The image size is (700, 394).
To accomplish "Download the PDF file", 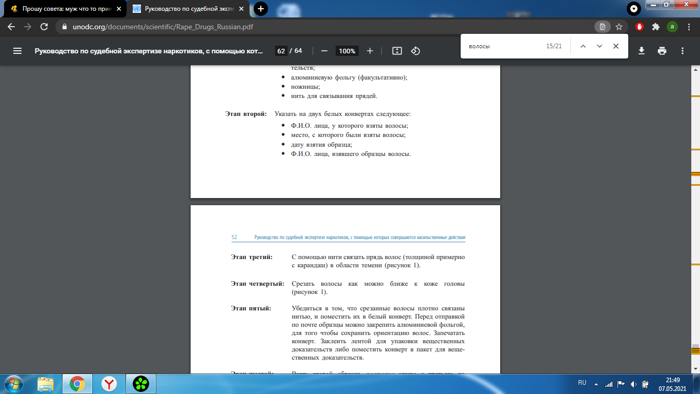I will coord(641,51).
